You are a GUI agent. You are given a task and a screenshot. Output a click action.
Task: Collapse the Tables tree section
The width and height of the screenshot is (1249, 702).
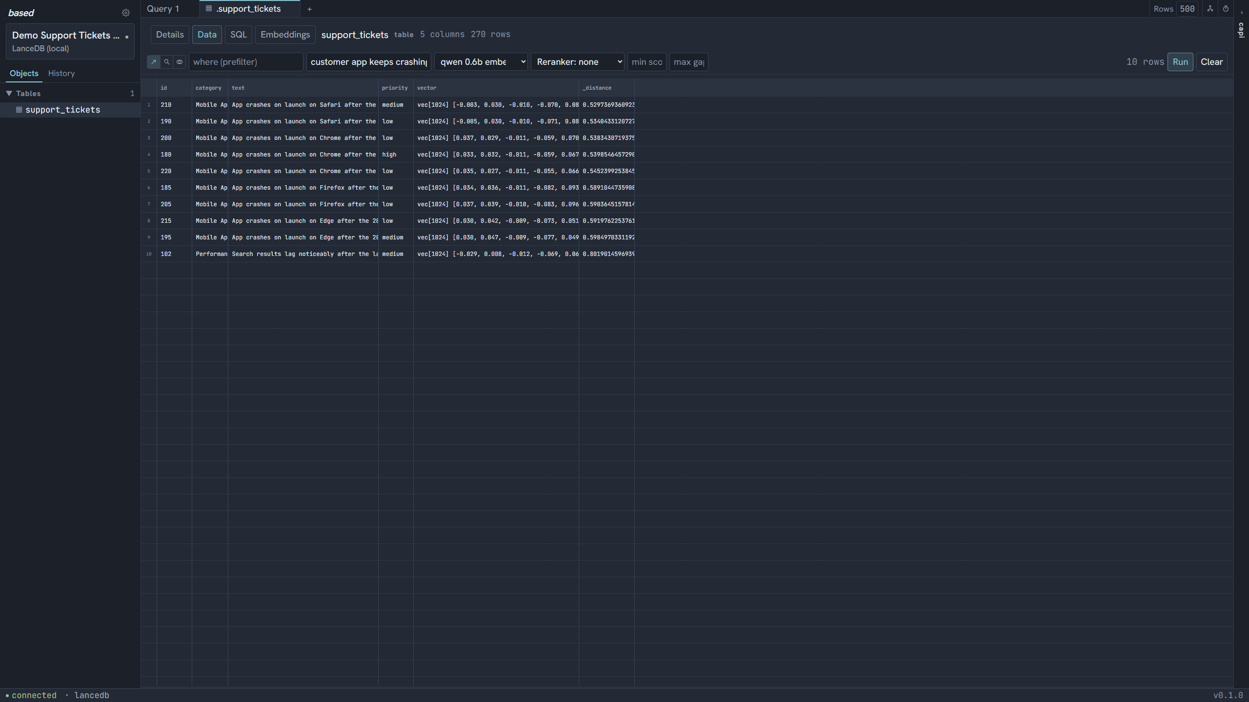pyautogui.click(x=9, y=93)
